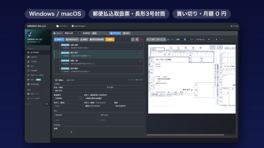The width and height of the screenshot is (264, 148).
Task: Click the 払込取扱票 preview page
Action: point(192,79)
